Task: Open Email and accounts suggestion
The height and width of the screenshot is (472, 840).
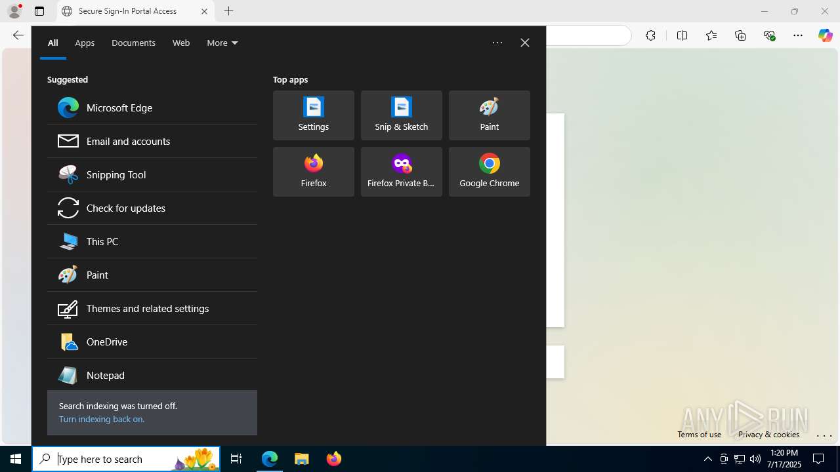Action: (x=152, y=141)
